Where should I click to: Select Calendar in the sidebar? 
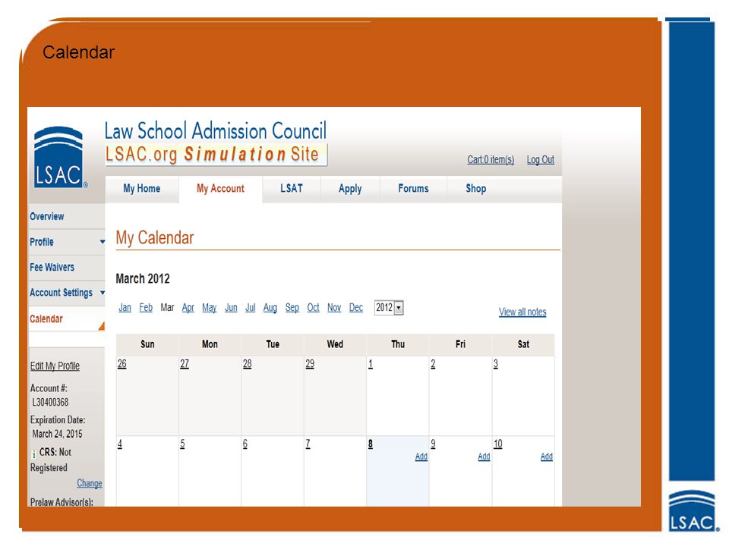(46, 319)
